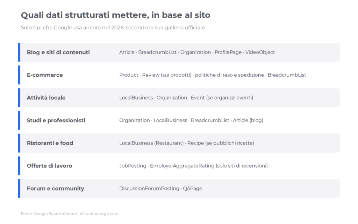Select the 'Ristoranti e food' row label

(x=50, y=143)
